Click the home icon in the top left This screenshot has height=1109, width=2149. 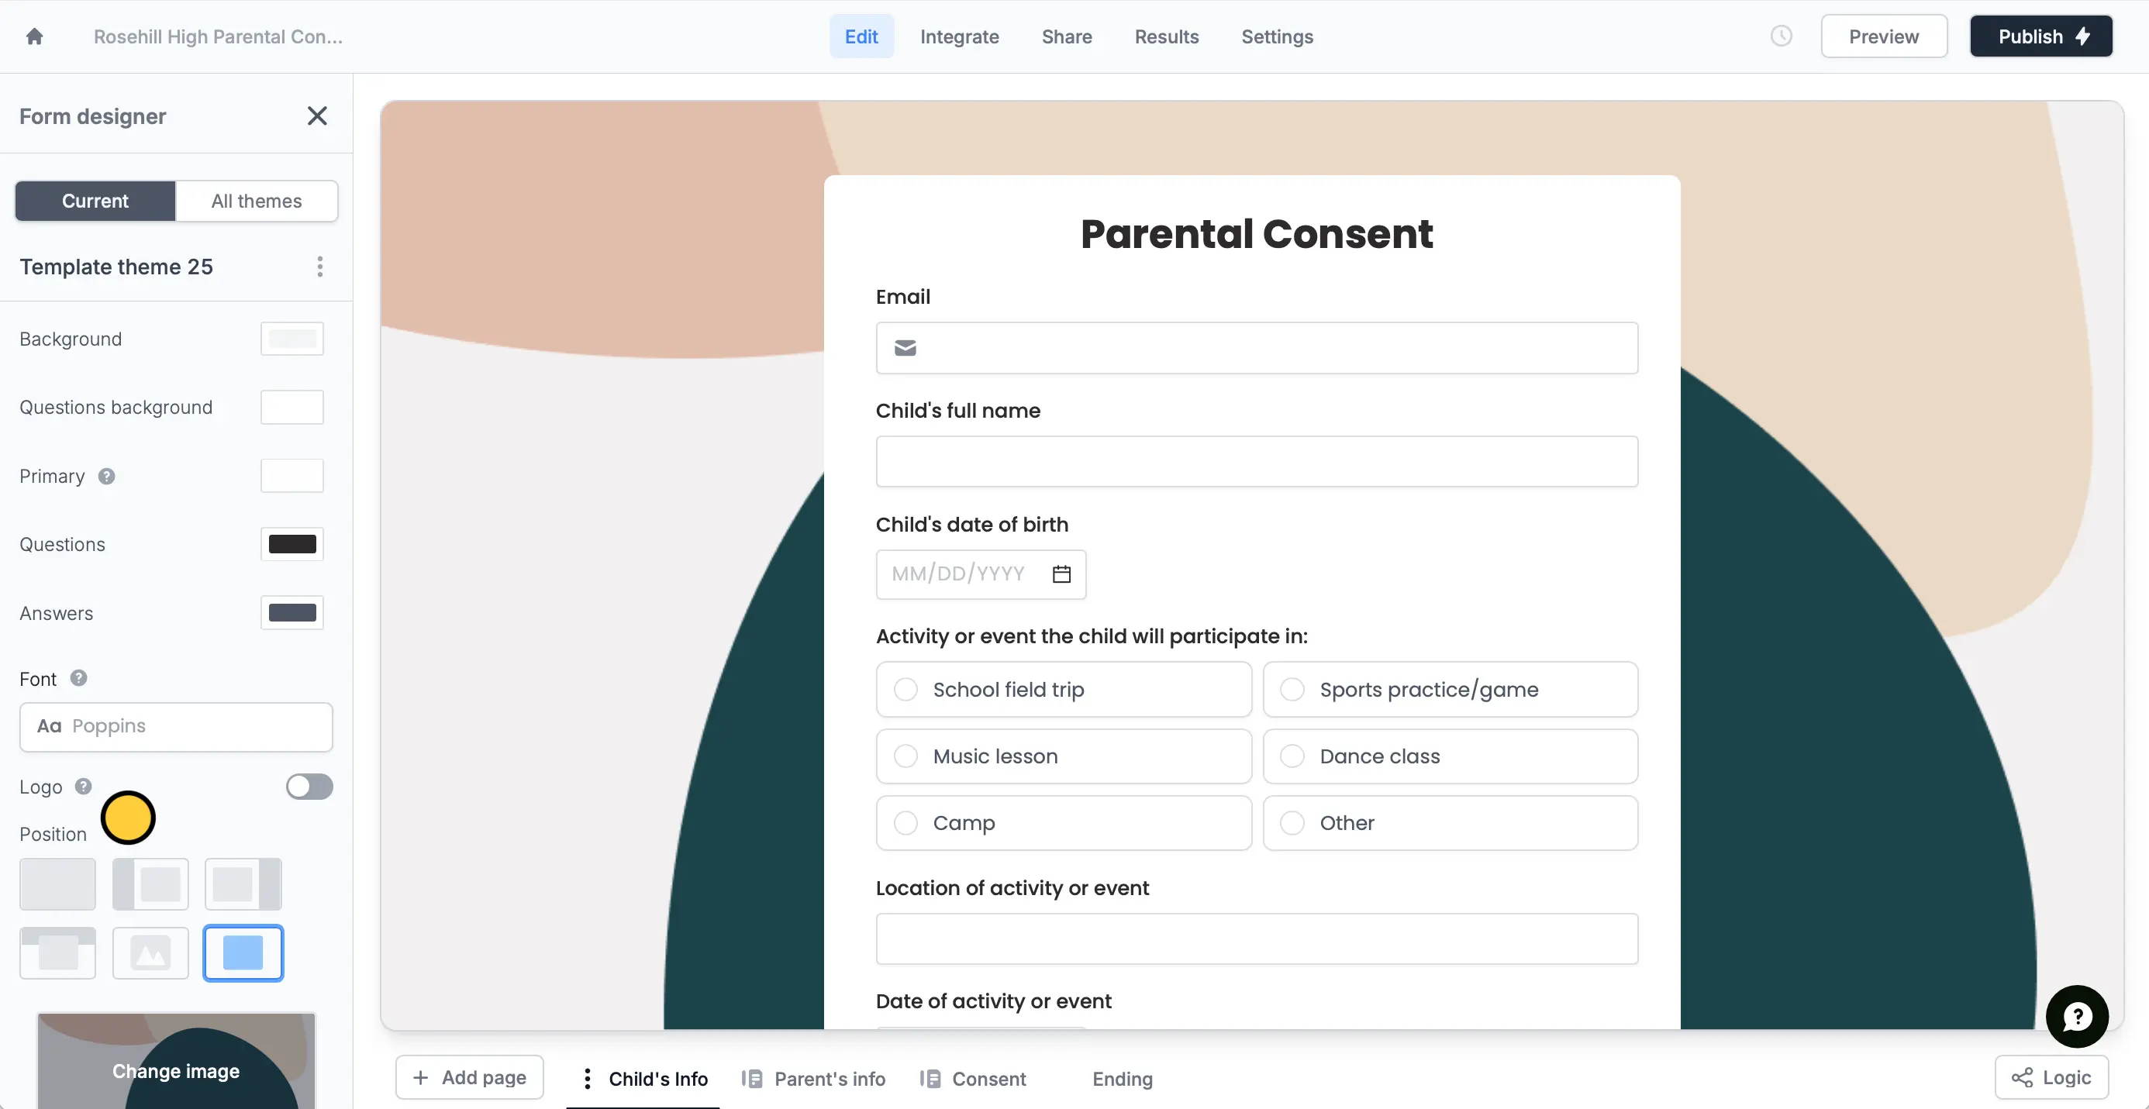[35, 36]
